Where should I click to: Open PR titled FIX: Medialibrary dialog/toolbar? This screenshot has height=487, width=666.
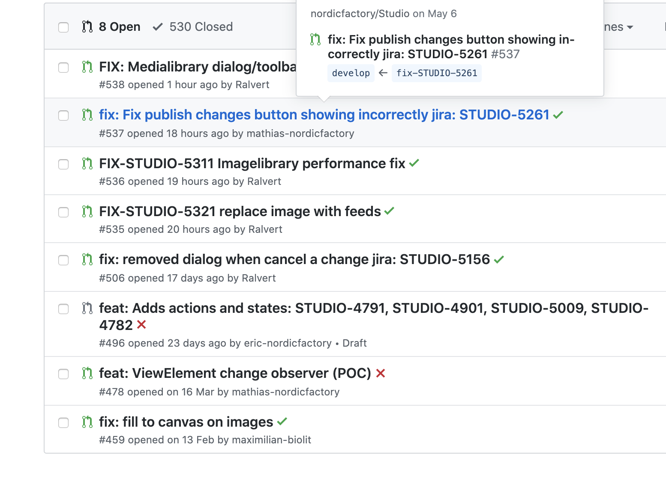[x=198, y=67]
